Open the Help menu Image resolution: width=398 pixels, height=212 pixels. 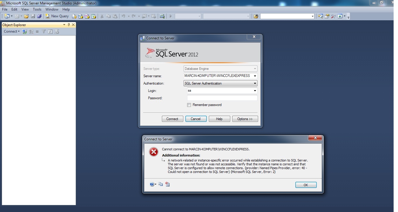tap(66, 9)
